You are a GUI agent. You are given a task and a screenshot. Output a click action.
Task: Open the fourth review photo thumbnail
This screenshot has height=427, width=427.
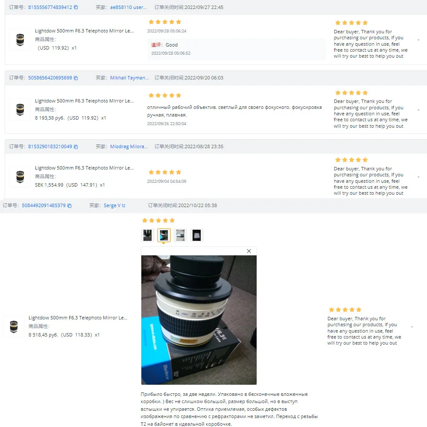point(196,235)
